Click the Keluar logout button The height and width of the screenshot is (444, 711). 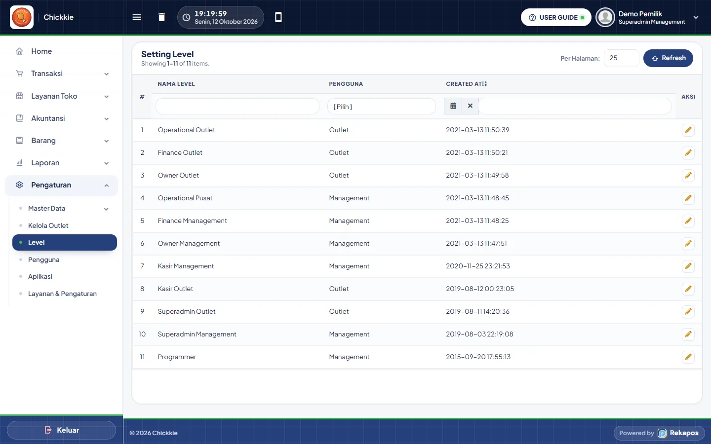62,430
